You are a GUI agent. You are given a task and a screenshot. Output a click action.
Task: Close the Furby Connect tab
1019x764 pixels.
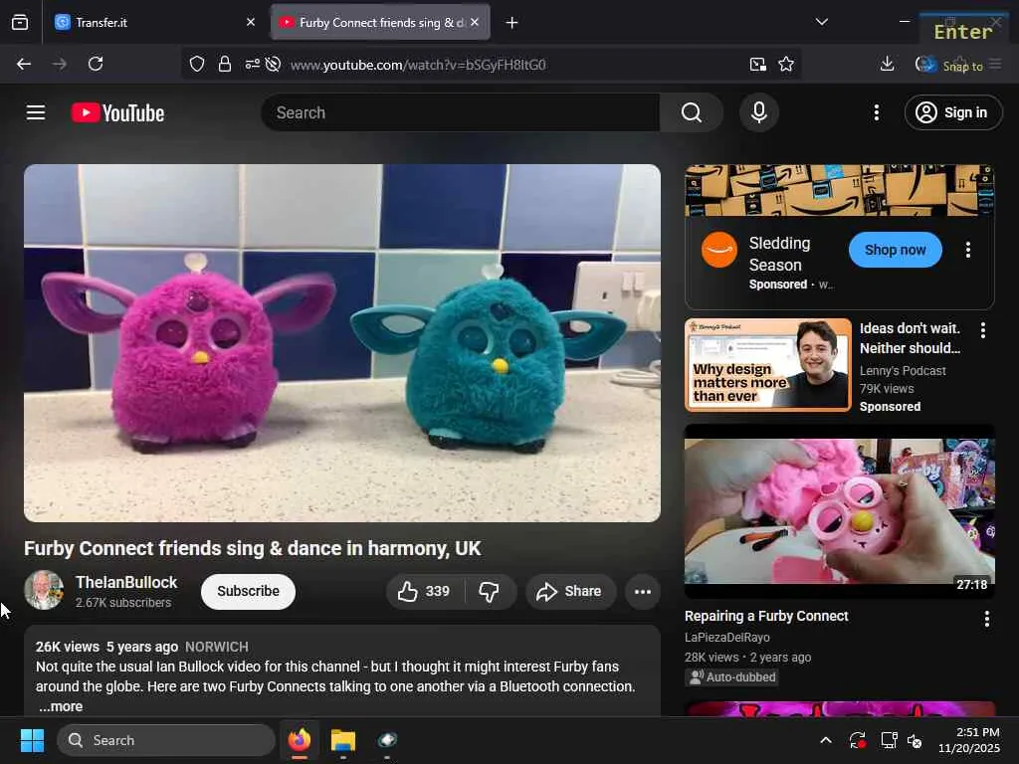coord(475,22)
